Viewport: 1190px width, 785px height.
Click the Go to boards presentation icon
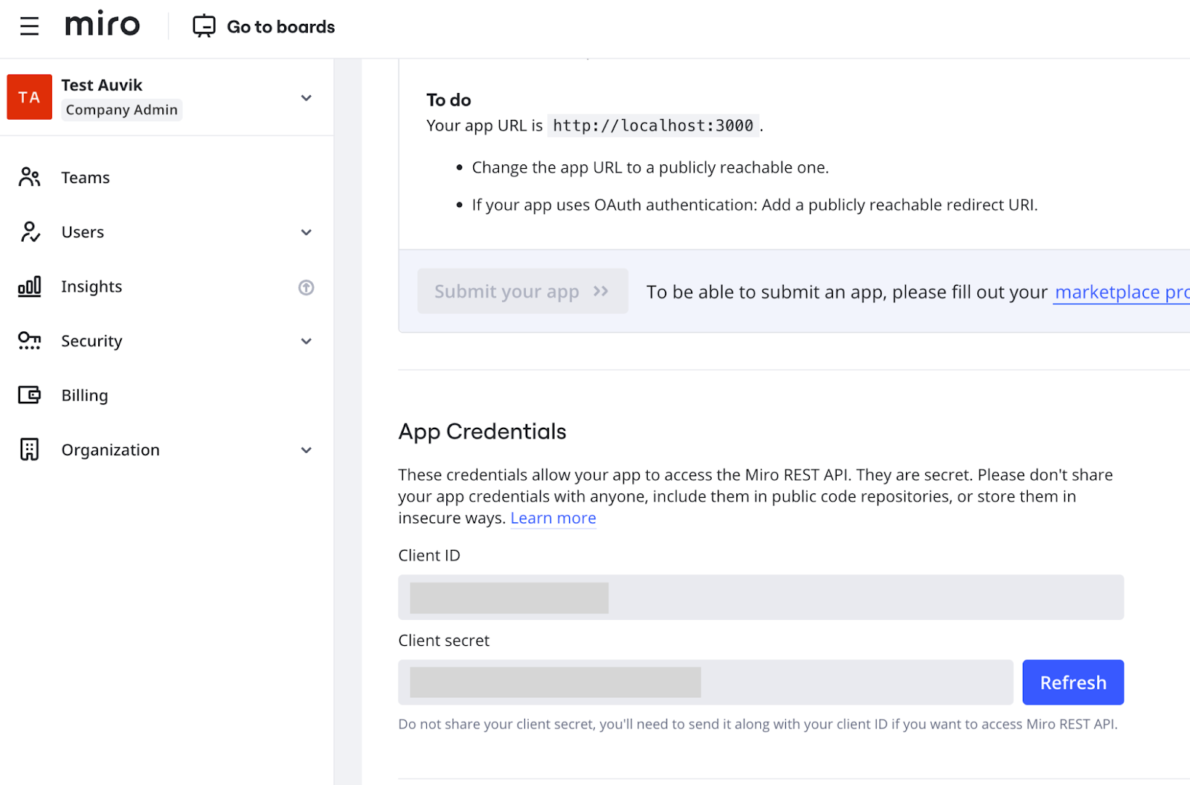204,27
